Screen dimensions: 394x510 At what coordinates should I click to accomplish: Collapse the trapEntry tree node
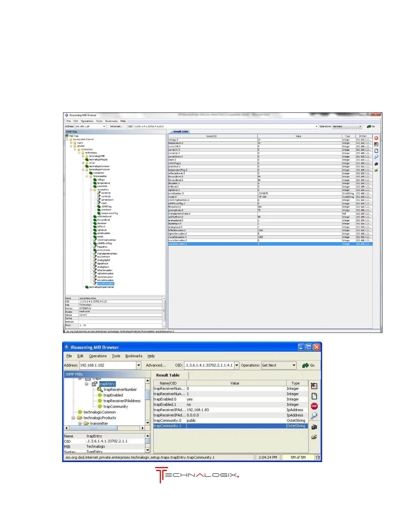[x=87, y=384]
